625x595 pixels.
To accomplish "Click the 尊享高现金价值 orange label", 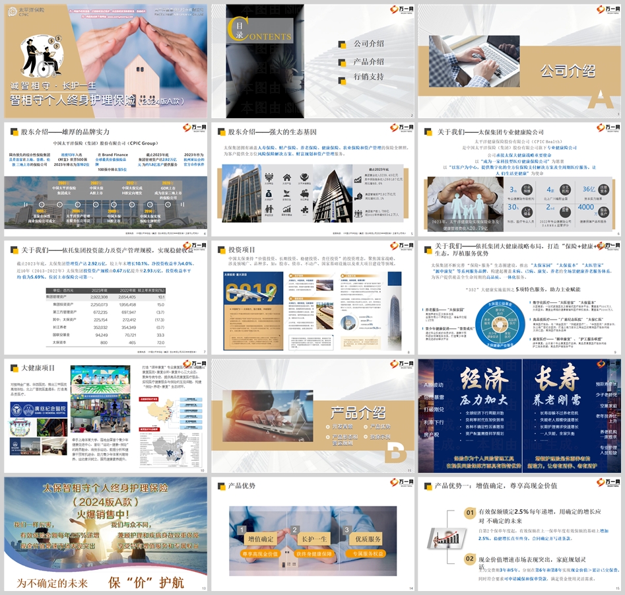I will click(x=260, y=553).
